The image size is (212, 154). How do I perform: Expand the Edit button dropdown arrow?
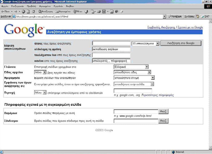coord(108,11)
